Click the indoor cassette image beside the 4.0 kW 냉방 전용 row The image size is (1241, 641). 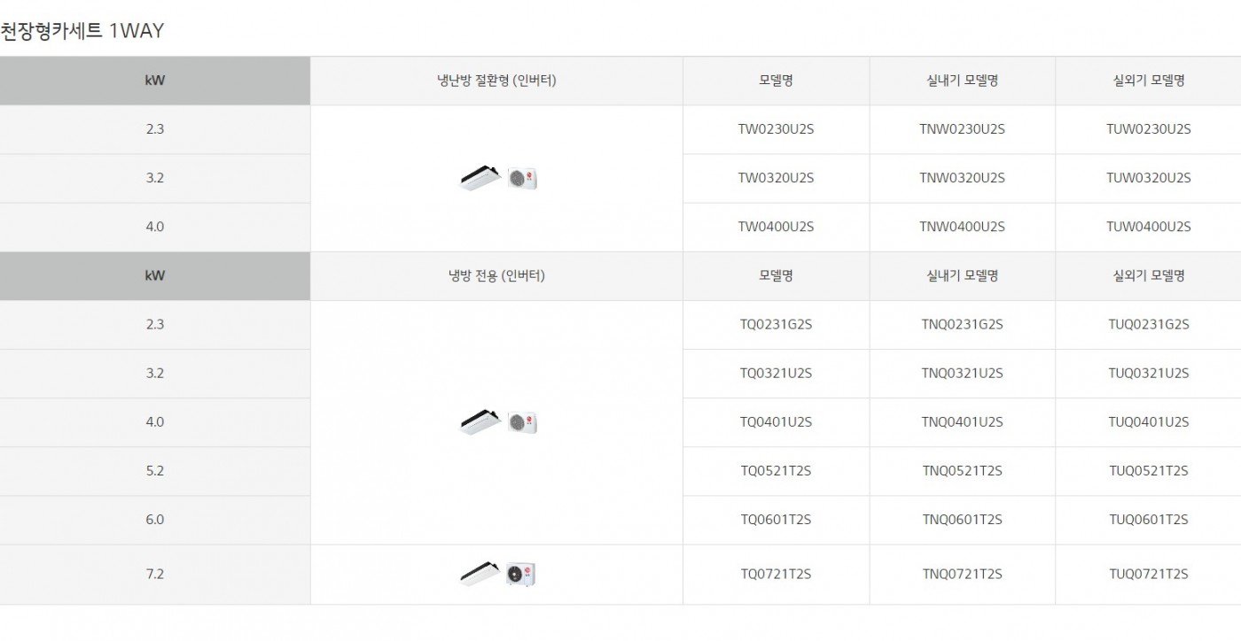coord(480,422)
